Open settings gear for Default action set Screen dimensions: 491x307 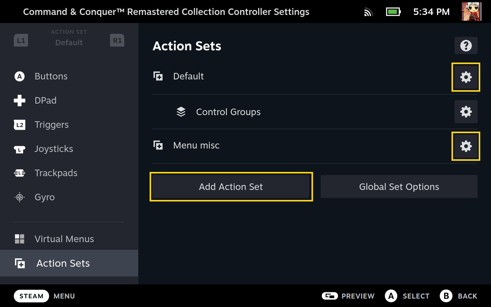(x=466, y=77)
